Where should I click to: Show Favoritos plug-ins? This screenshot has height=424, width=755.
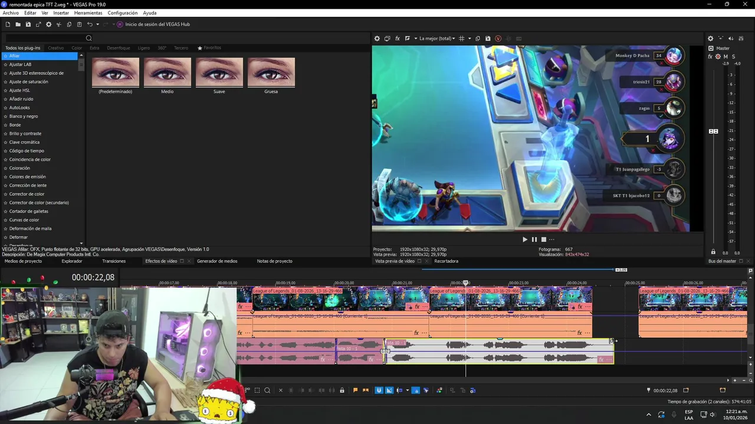[x=209, y=48]
